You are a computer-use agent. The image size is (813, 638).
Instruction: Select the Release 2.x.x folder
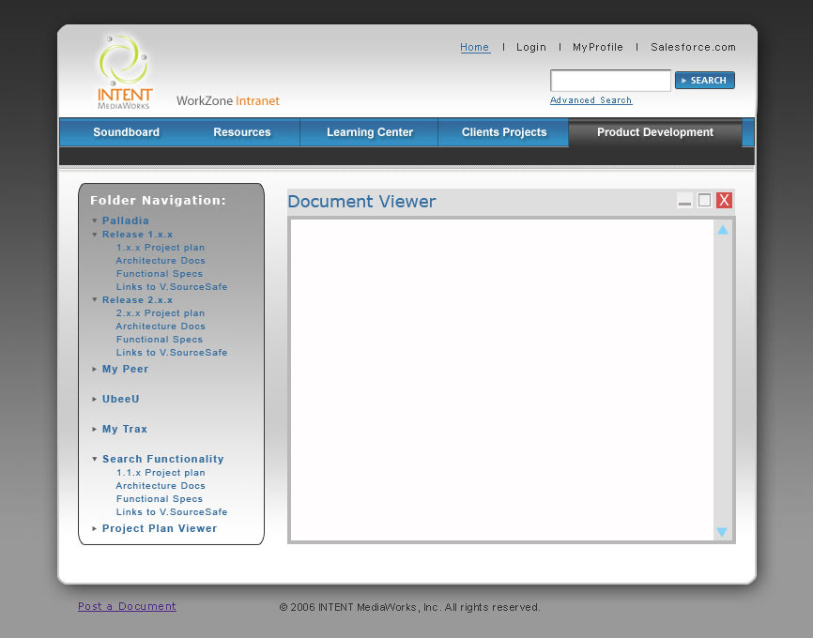pyautogui.click(x=137, y=300)
